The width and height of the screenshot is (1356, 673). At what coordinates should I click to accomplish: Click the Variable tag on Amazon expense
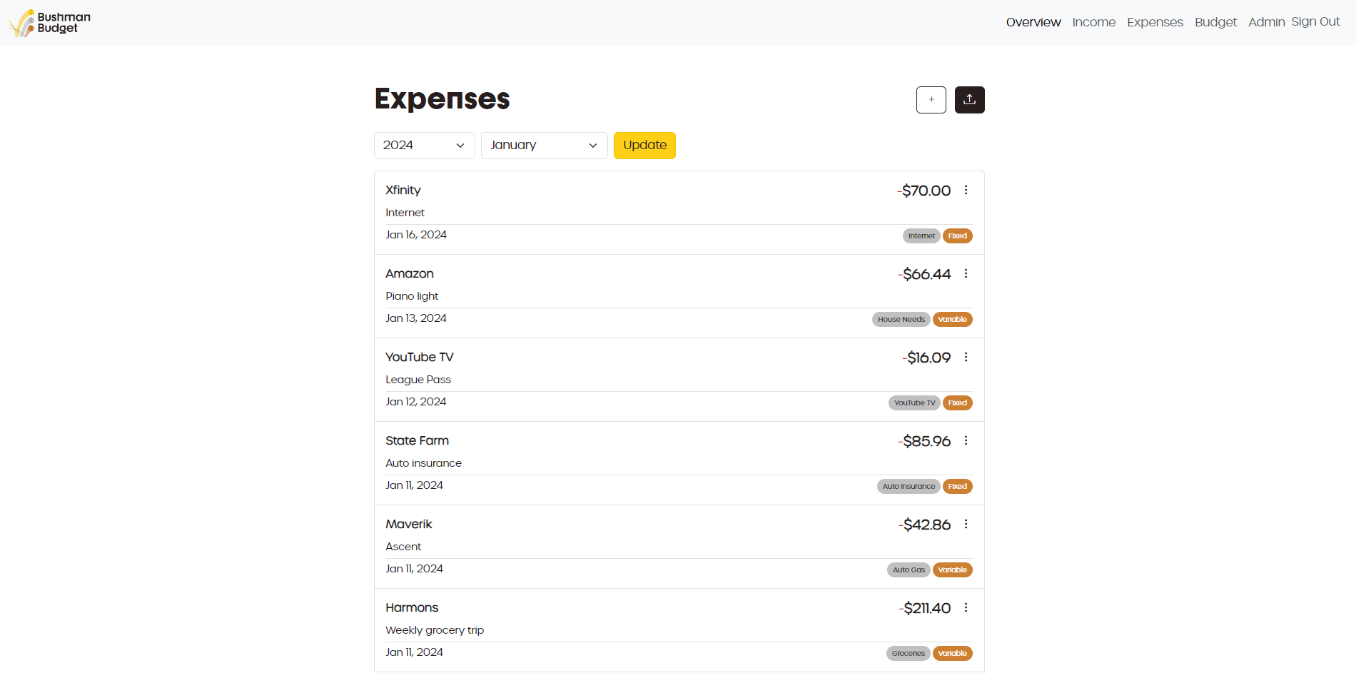coord(953,320)
